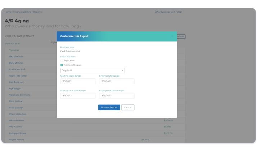Open Reports breadcrumb link
The width and height of the screenshot is (257, 152).
(37, 12)
